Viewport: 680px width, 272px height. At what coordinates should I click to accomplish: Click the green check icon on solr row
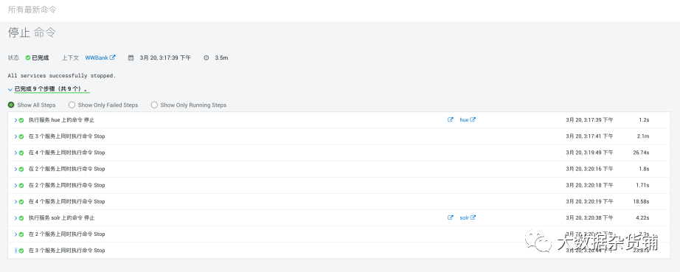tap(21, 218)
